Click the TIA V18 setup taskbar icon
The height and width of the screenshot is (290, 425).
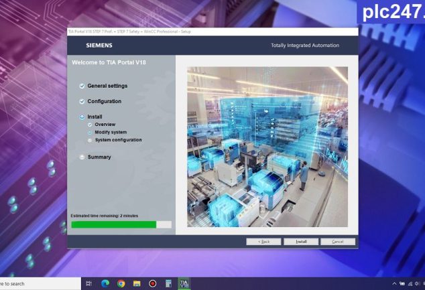click(x=184, y=283)
